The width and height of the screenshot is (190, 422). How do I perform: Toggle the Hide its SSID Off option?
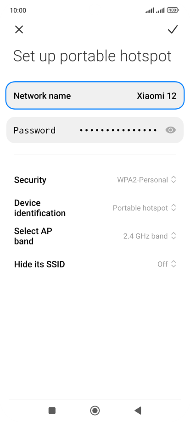coord(167,264)
